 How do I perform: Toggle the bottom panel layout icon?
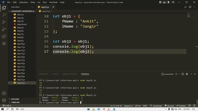(164, 2)
